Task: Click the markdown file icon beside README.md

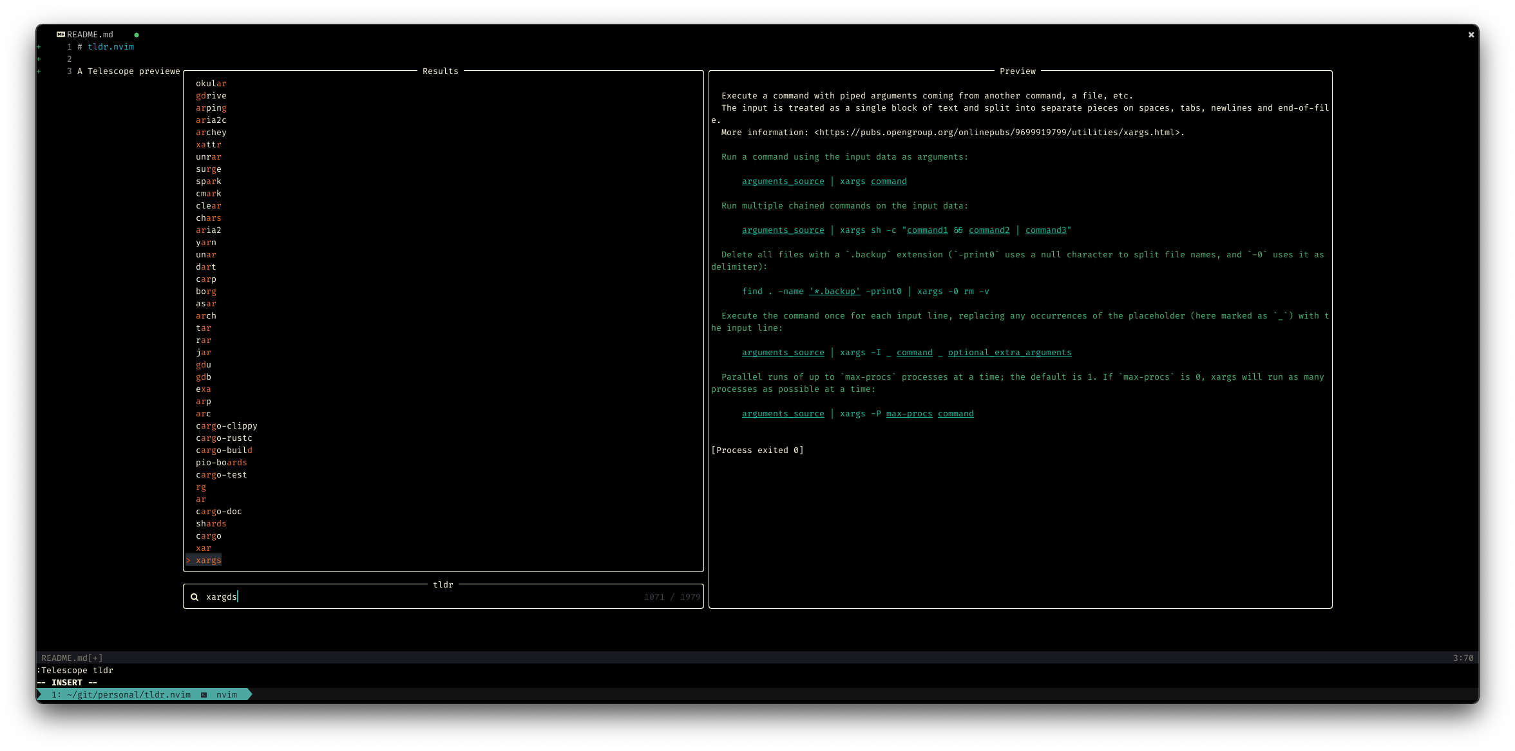Action: click(61, 35)
